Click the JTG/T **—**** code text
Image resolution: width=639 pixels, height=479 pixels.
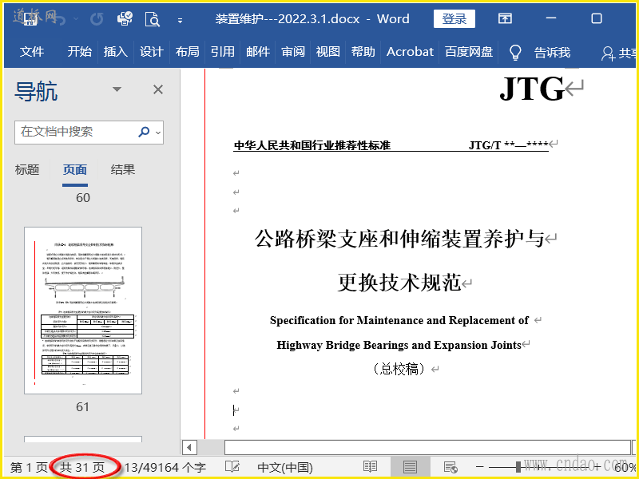(508, 145)
